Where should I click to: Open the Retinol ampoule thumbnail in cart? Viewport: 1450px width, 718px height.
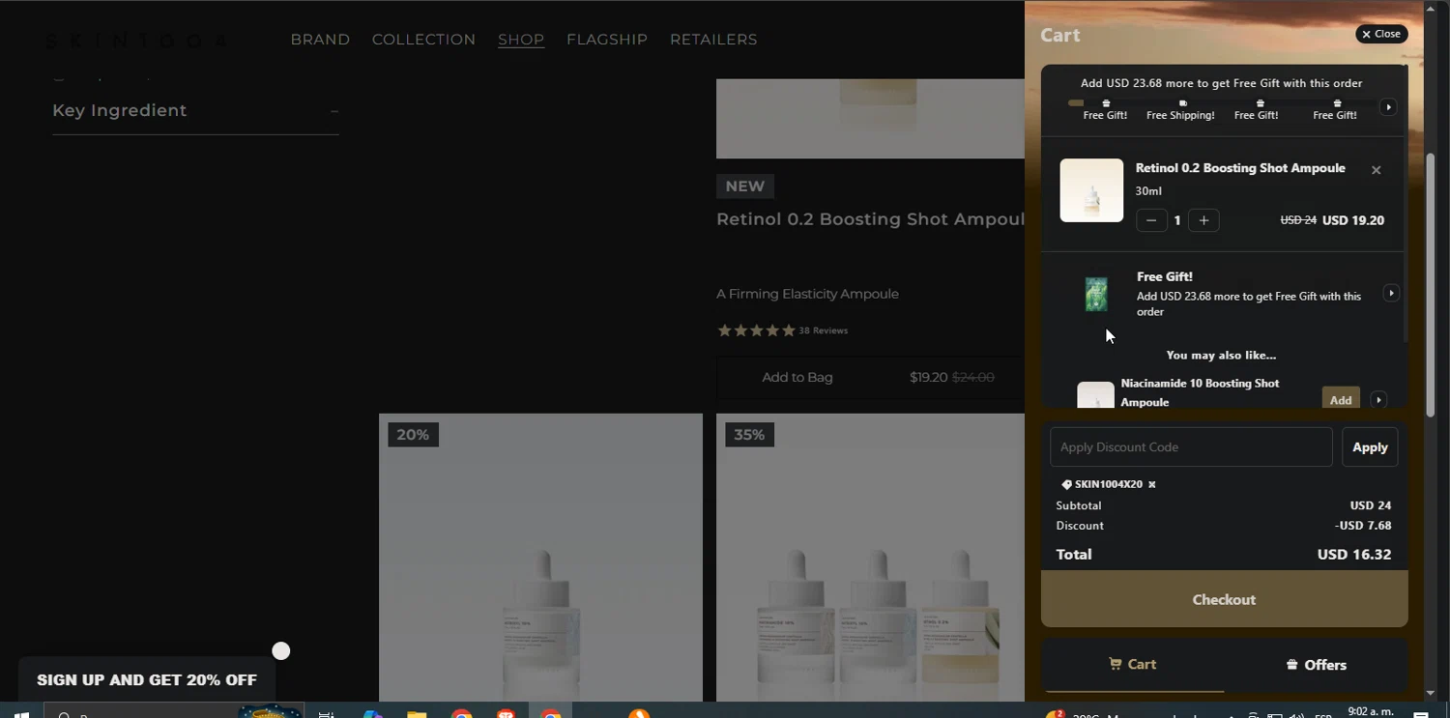tap(1091, 190)
